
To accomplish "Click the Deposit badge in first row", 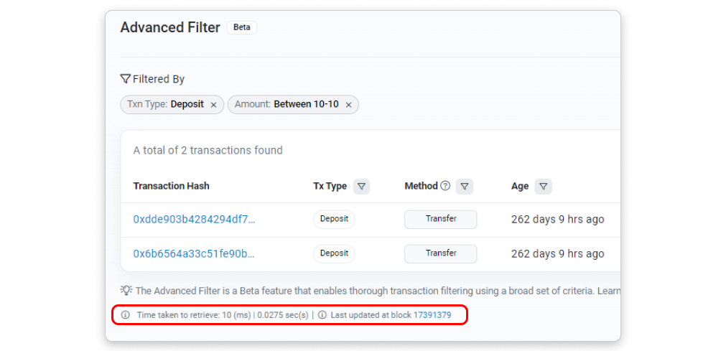I will tap(334, 219).
